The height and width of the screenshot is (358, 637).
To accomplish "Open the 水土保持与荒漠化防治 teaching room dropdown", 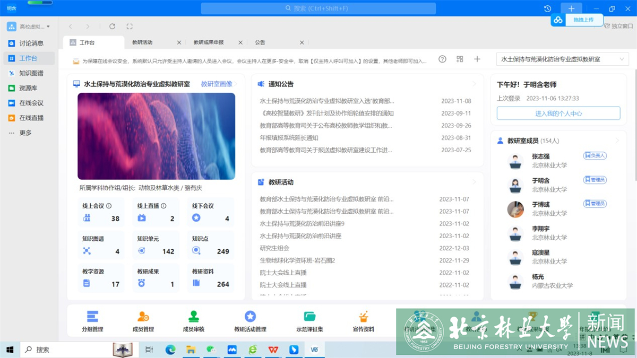I will coord(562,59).
